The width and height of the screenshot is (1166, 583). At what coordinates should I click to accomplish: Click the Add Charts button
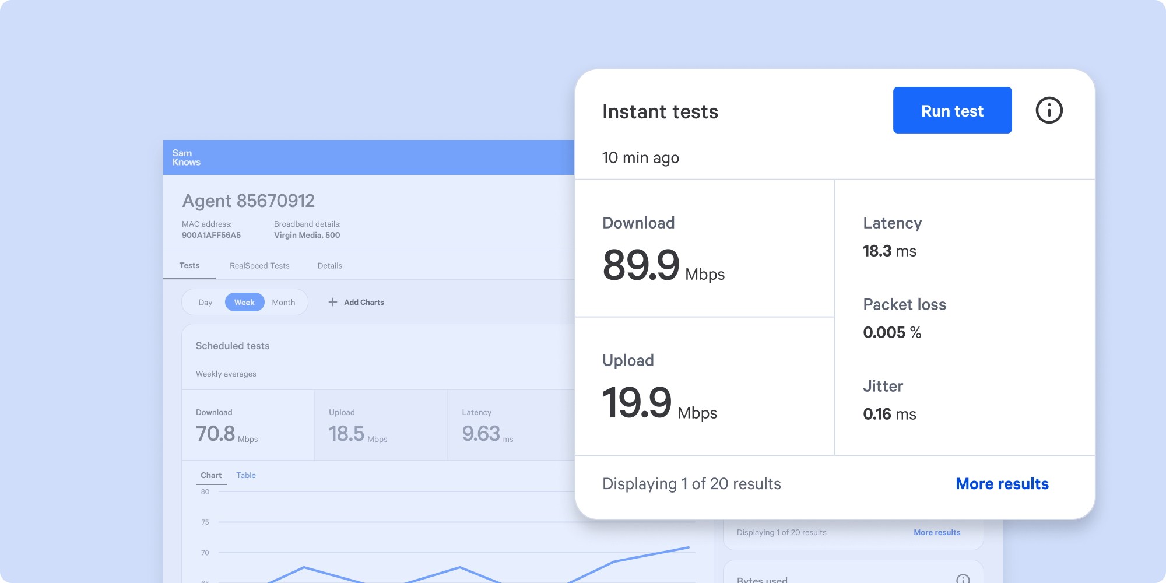tap(356, 302)
